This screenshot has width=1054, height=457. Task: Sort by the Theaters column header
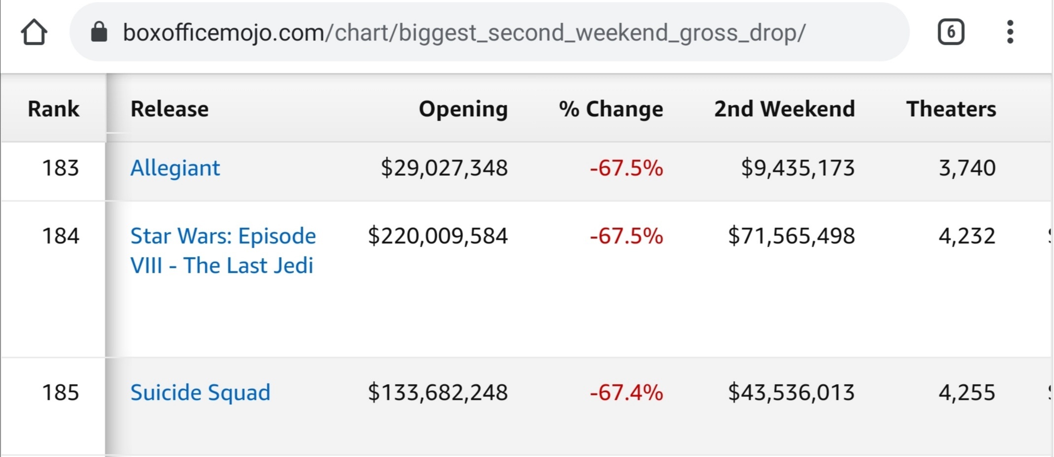coord(951,109)
